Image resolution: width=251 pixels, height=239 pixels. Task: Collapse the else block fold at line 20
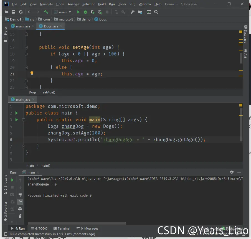tap(26, 67)
